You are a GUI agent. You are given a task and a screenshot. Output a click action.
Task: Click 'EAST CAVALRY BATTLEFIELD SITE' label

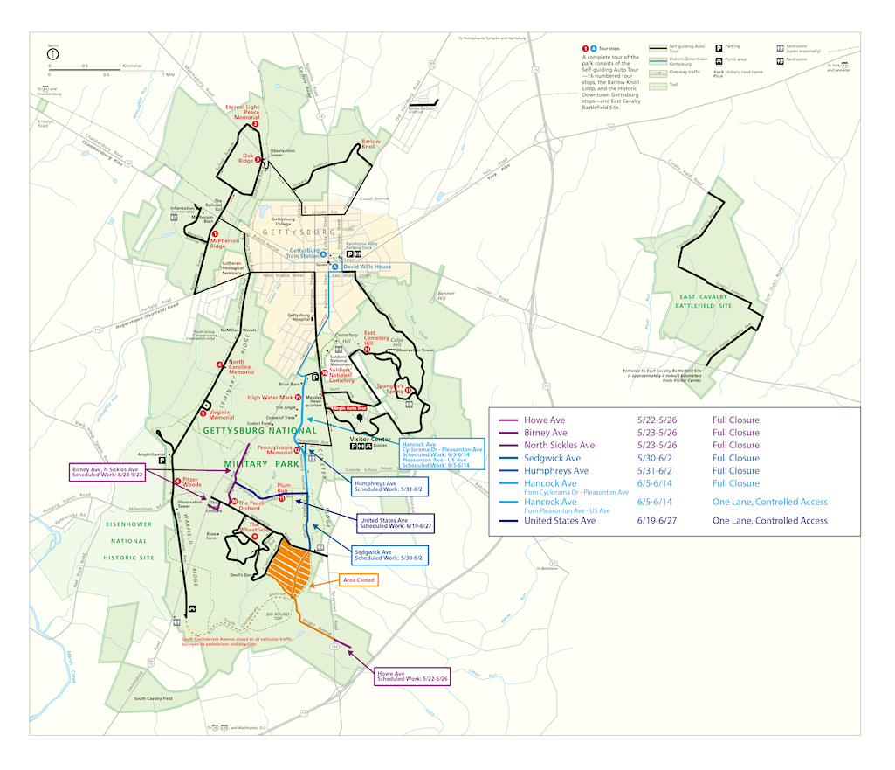point(703,301)
